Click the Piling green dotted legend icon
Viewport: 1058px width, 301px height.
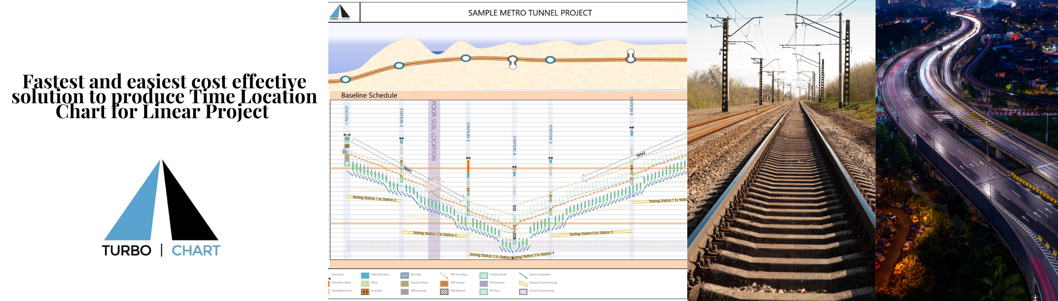(x=365, y=283)
